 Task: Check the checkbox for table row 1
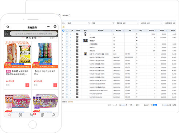67,34
